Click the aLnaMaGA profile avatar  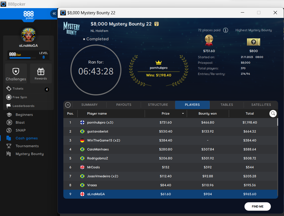28,35
